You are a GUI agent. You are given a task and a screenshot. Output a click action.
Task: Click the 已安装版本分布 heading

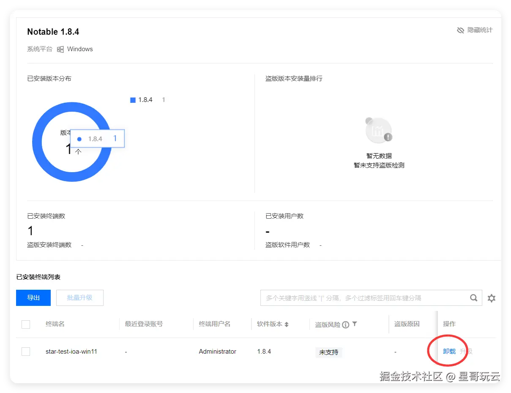(49, 79)
